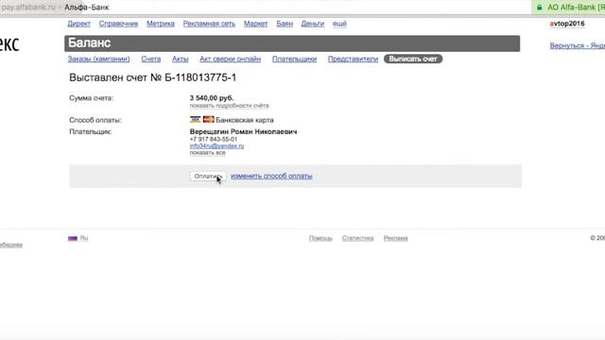
Task: Click the green lock security icon
Action: pos(540,8)
